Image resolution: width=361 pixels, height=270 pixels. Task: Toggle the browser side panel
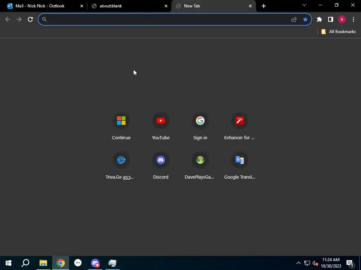click(331, 20)
